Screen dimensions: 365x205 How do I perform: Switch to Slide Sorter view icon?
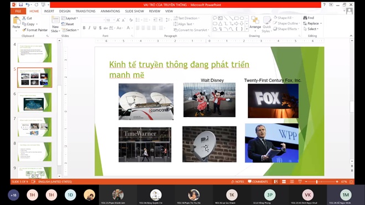point(284,182)
